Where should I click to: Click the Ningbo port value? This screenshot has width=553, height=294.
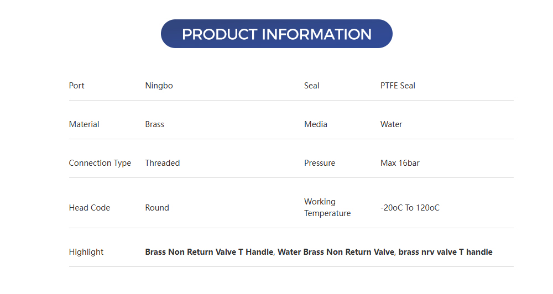tap(159, 86)
